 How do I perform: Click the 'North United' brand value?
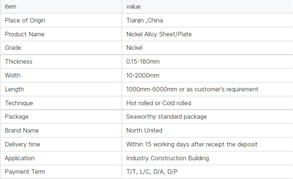(144, 130)
